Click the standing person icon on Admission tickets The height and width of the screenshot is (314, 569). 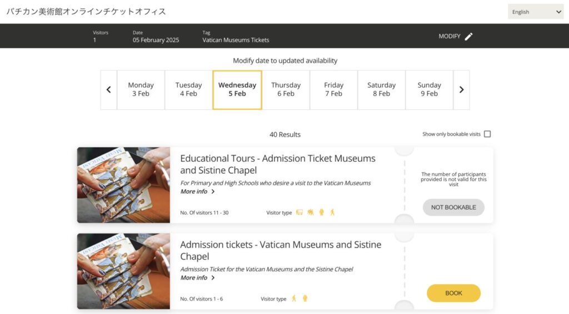[x=305, y=298]
